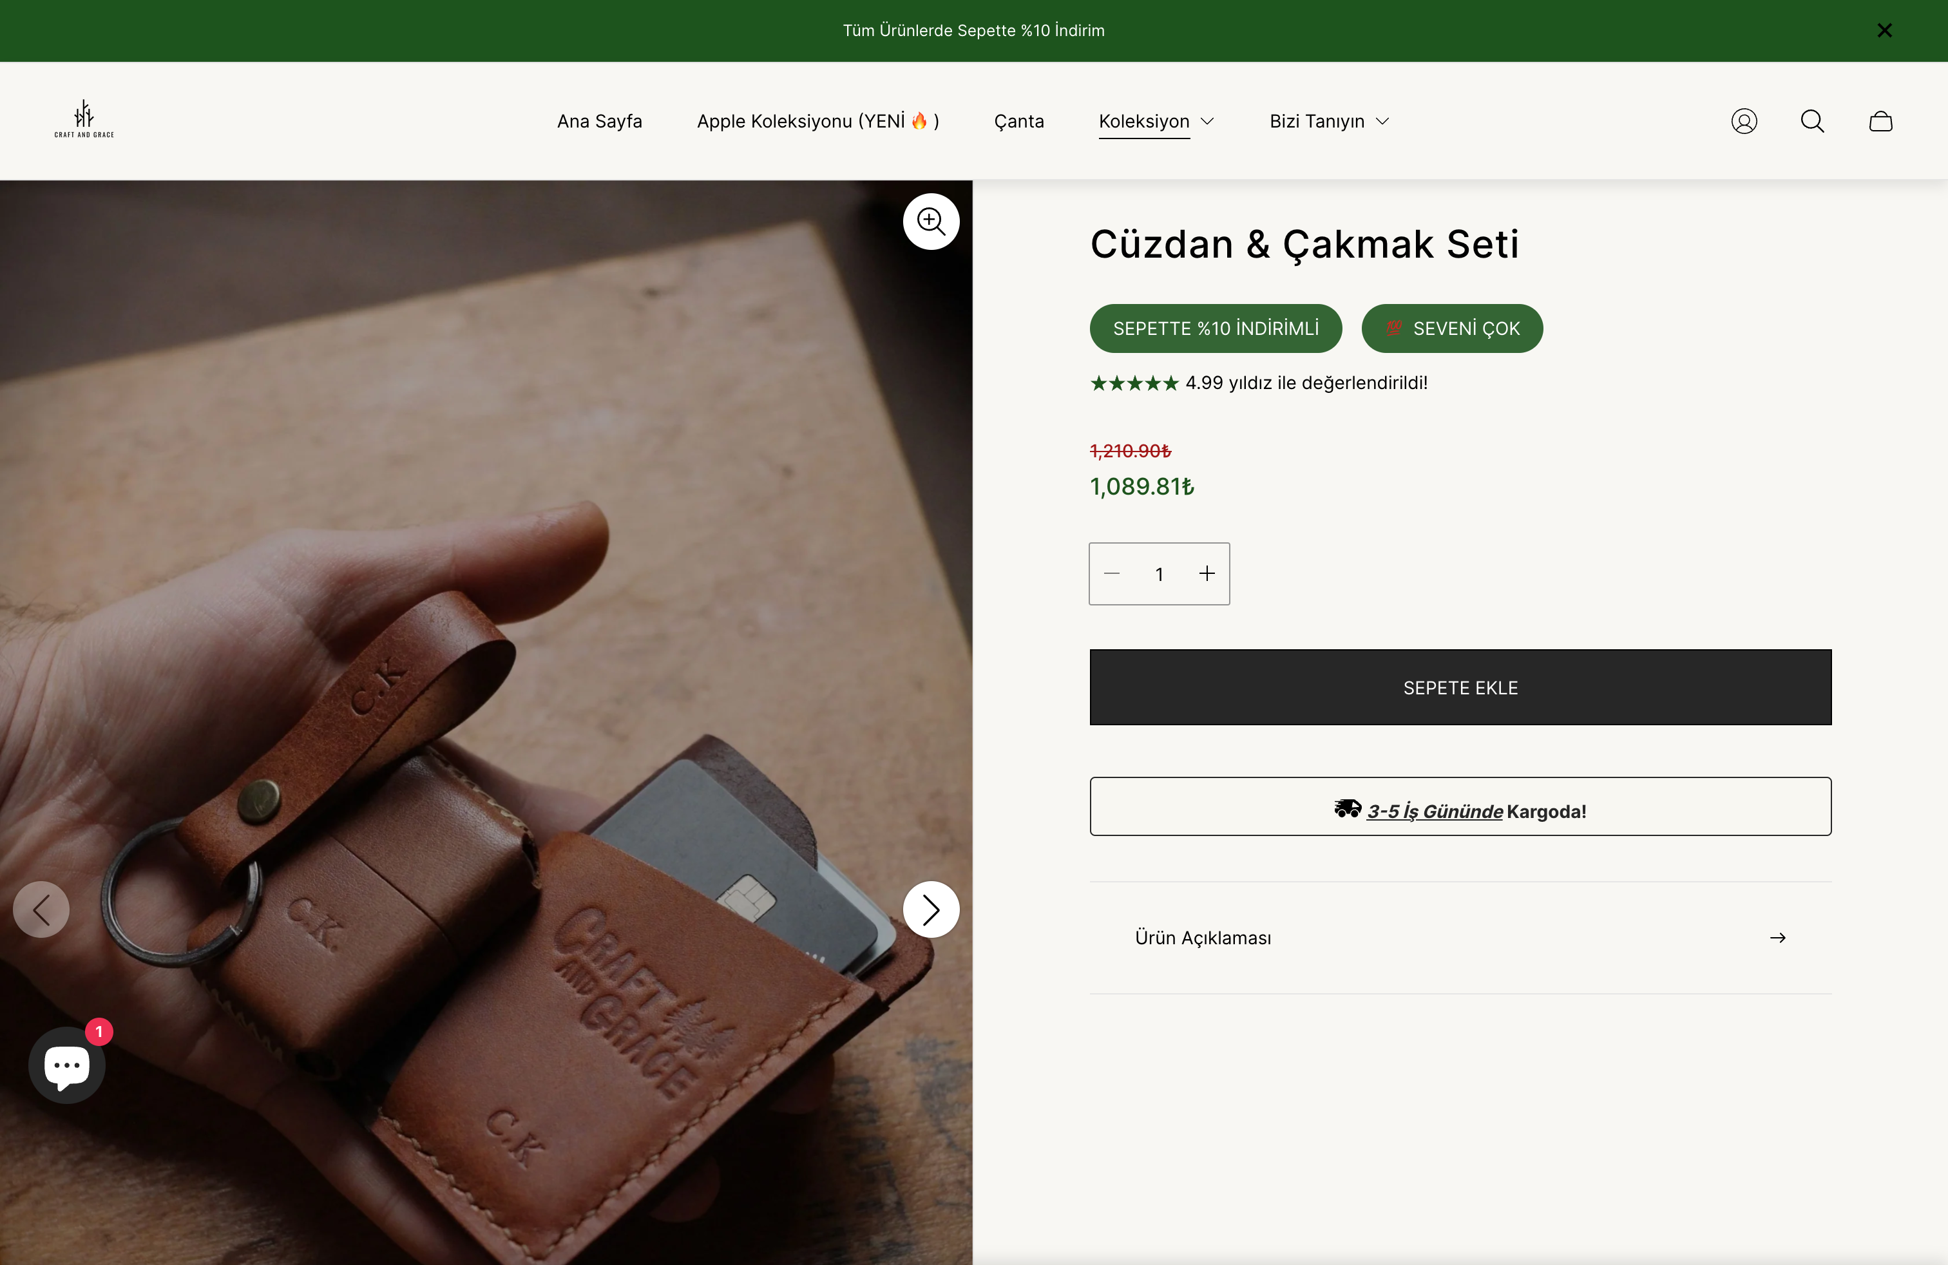Image resolution: width=1948 pixels, height=1265 pixels.
Task: Click the Craft and Grace logo
Action: (84, 119)
